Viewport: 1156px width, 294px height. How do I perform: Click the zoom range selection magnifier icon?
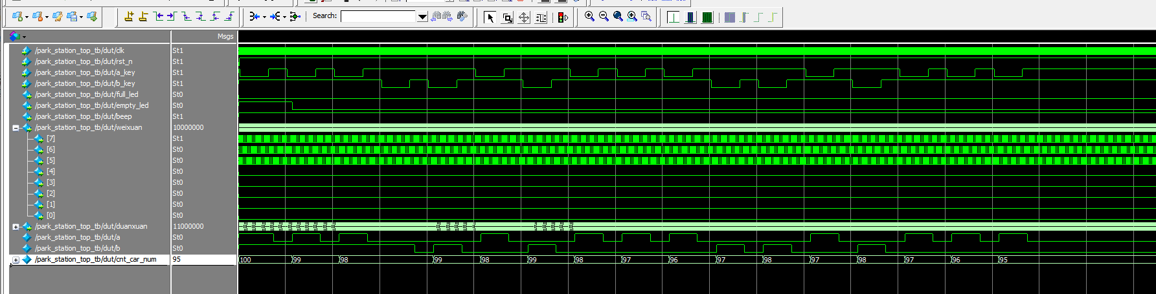click(x=646, y=16)
